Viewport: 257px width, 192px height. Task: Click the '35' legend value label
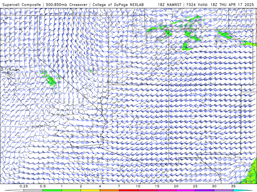(233, 186)
